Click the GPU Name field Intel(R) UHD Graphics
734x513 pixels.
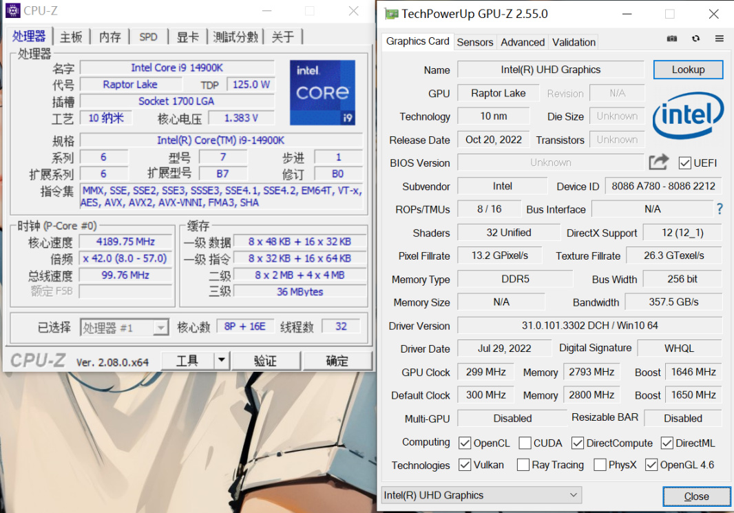pyautogui.click(x=551, y=70)
